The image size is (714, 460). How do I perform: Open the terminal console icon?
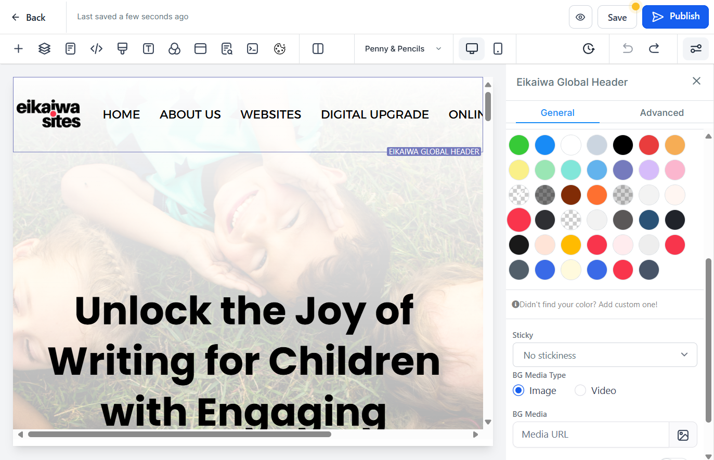point(252,49)
